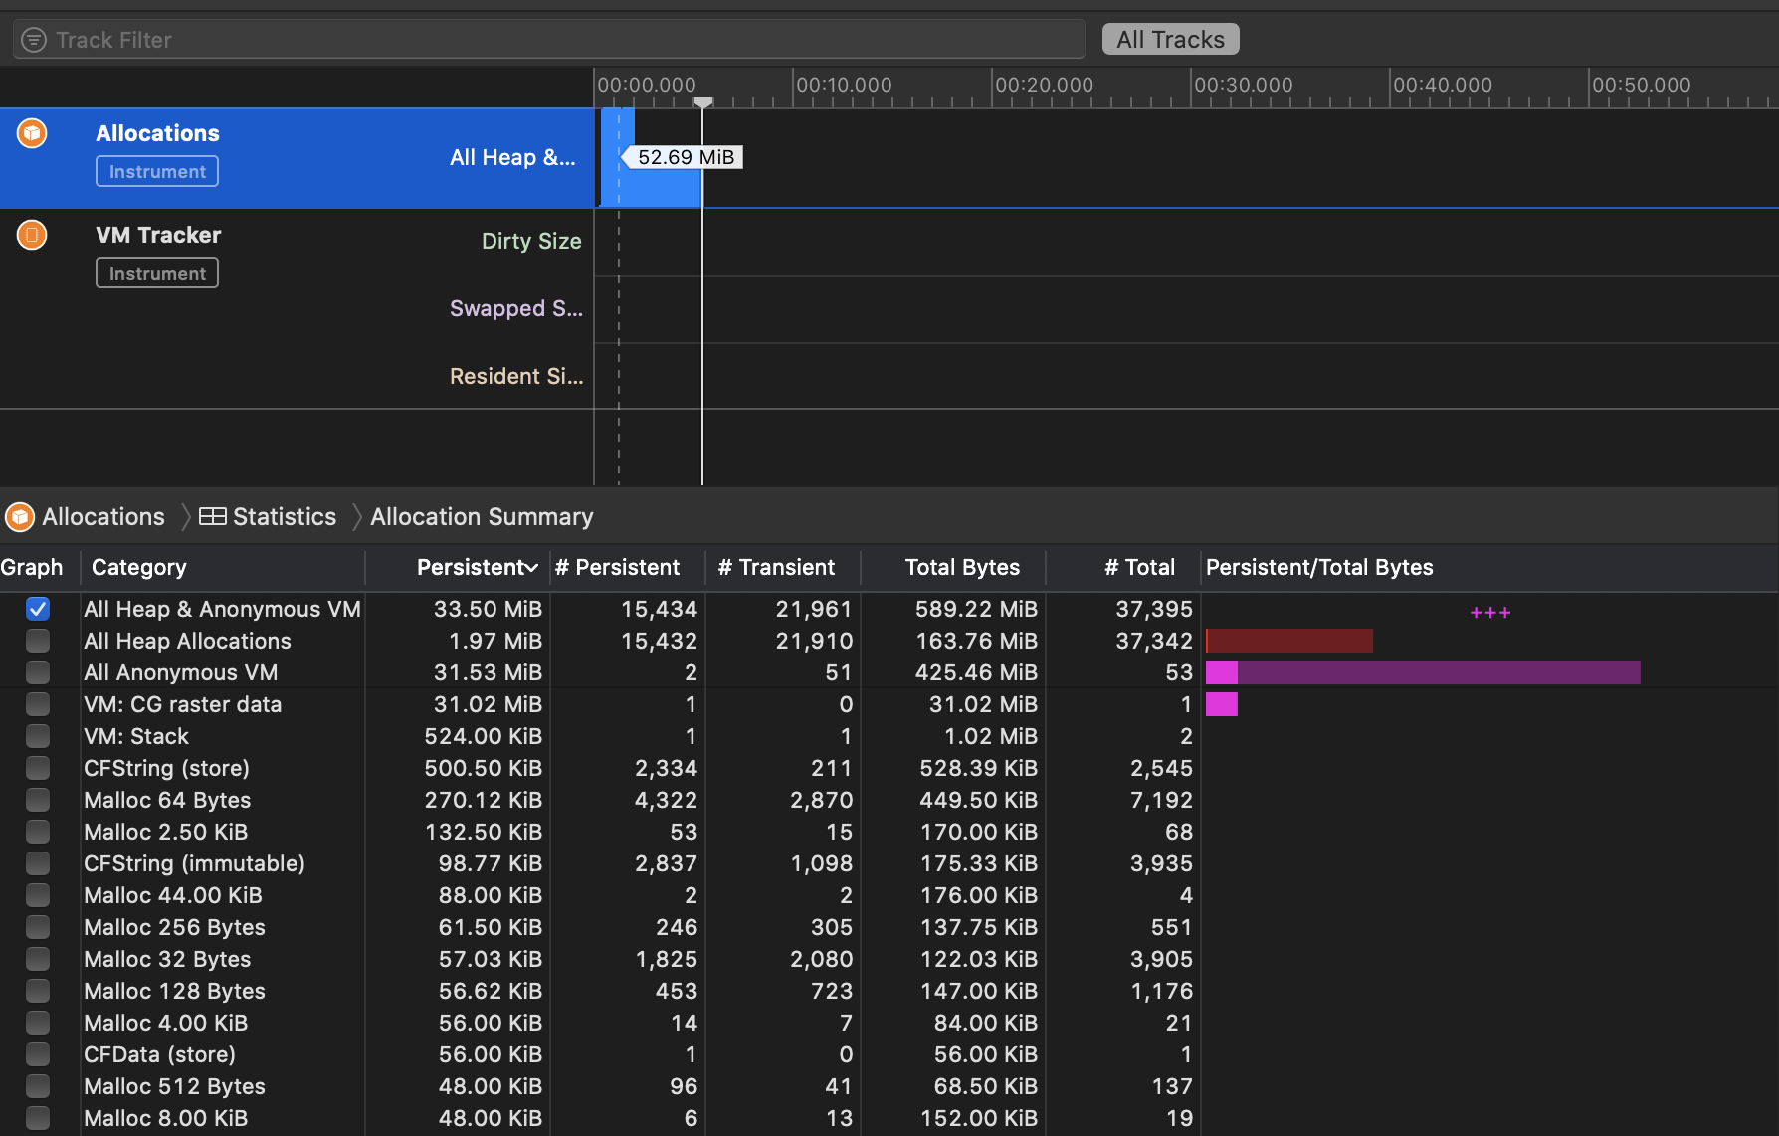
Task: Click the VM Tracker instrument track icon
Action: pos(32,235)
